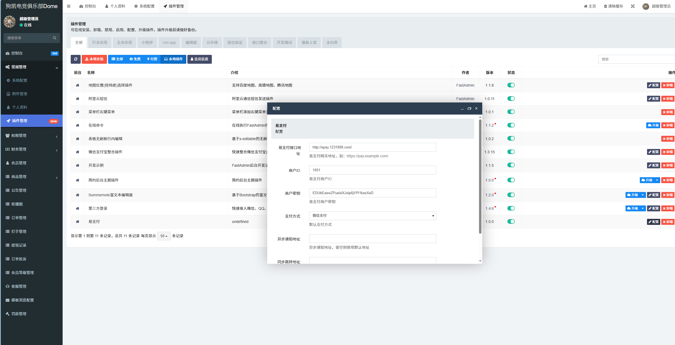Click the fullscreen icon in top bar
Screen dimensions: 675x345
tap(633, 6)
